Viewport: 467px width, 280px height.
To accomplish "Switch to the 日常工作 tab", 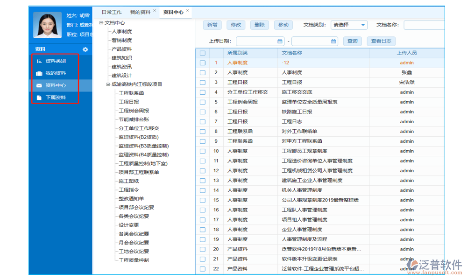I will (112, 12).
